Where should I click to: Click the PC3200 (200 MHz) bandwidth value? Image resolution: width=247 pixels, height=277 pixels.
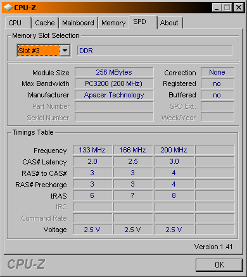pyautogui.click(x=114, y=83)
